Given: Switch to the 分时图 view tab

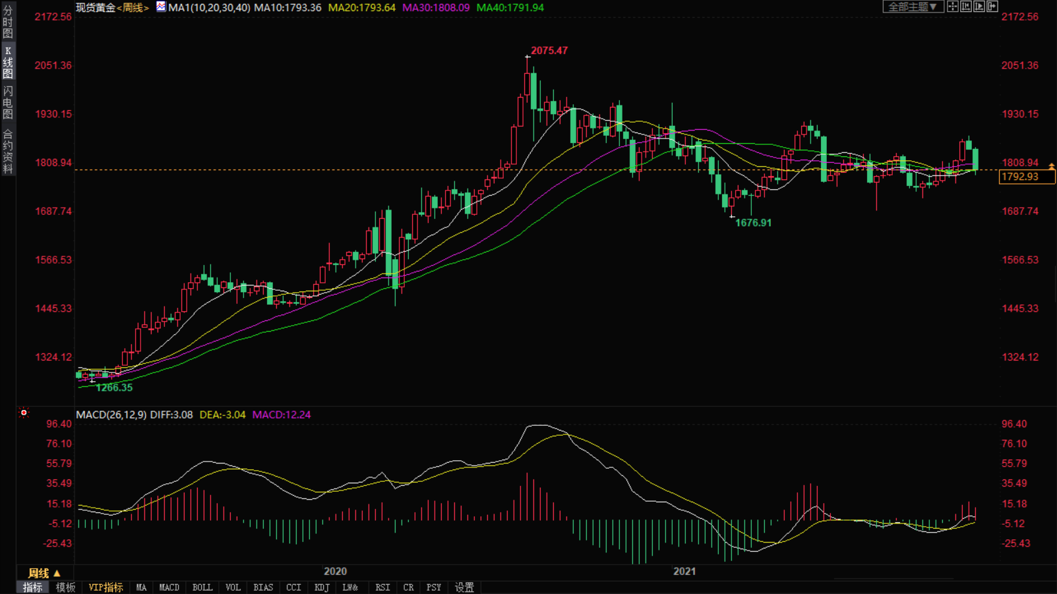Looking at the screenshot, I should [x=8, y=22].
